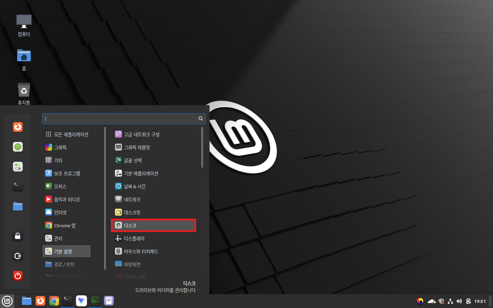Screen dimensions: 493x308
Task: Open Files folder icon in favorites sidebar
Action: pyautogui.click(x=18, y=206)
